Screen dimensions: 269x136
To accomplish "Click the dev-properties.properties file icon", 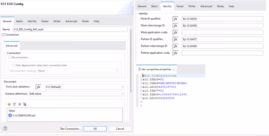I will (x=140, y=69).
